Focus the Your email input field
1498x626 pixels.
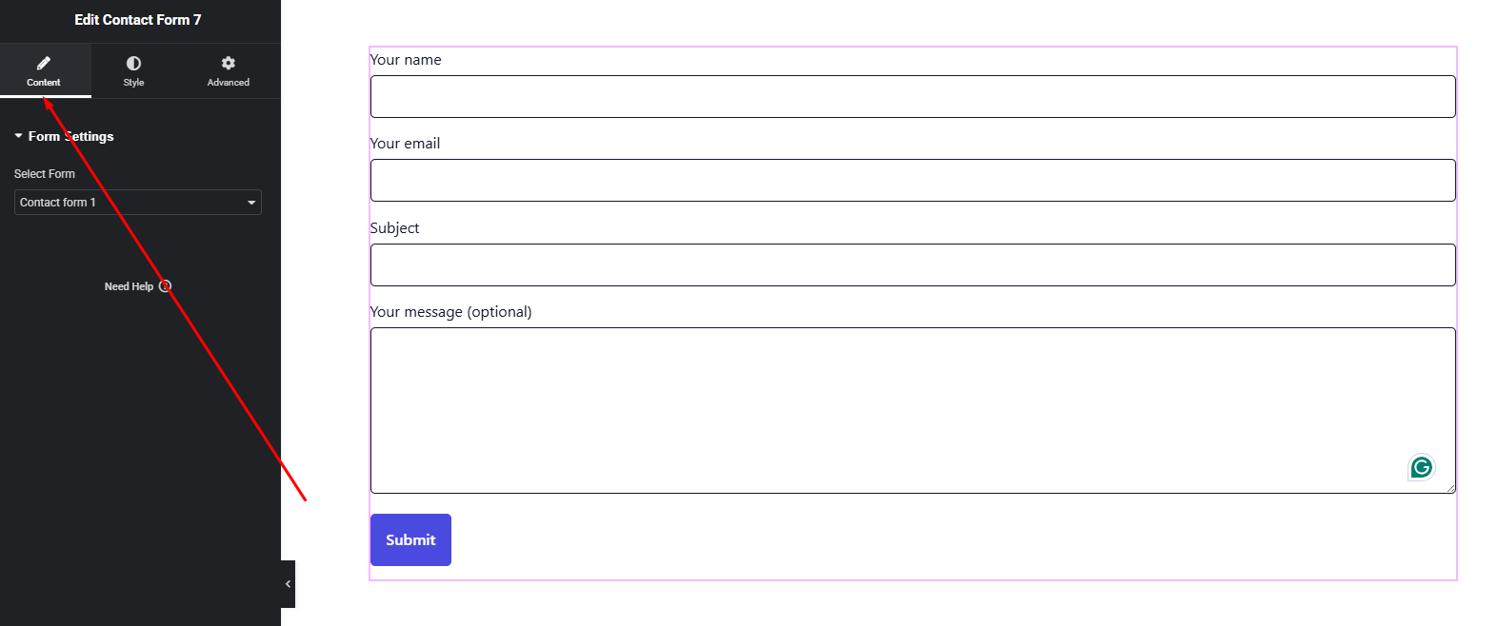tap(912, 181)
